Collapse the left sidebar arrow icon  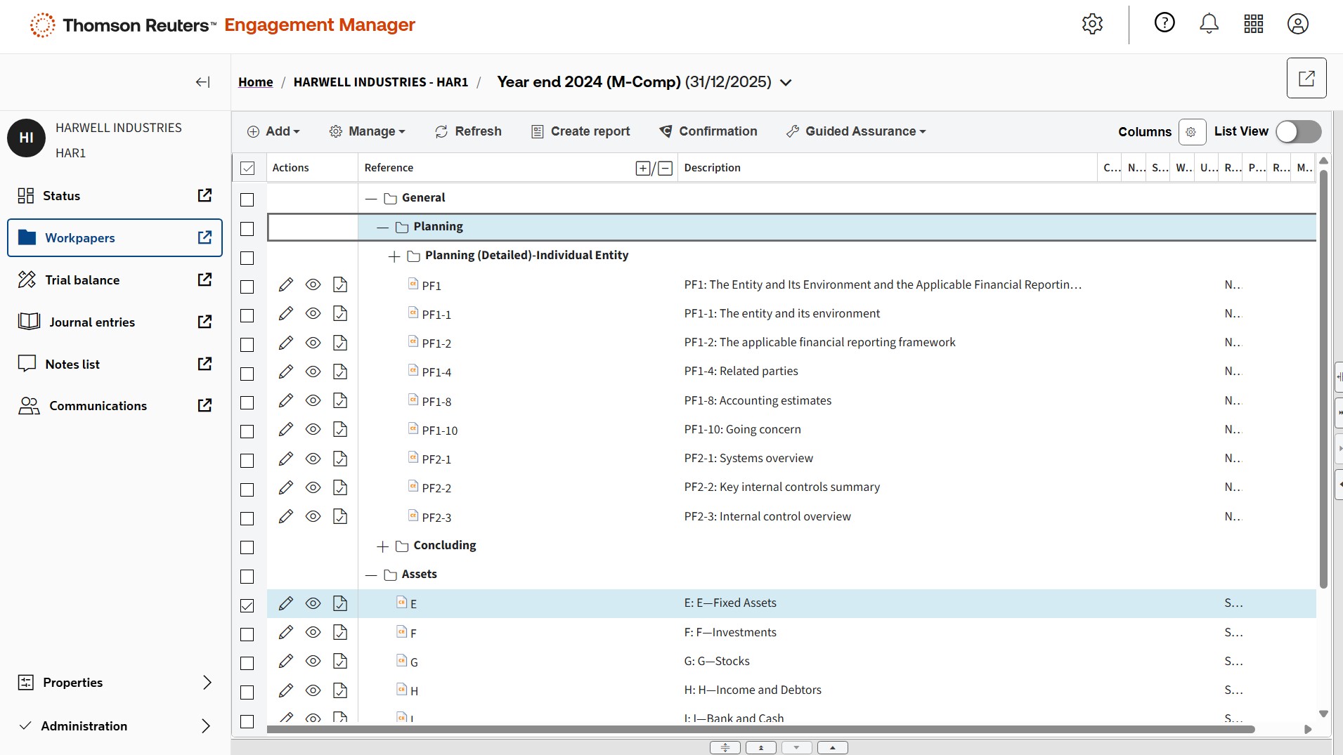(202, 82)
